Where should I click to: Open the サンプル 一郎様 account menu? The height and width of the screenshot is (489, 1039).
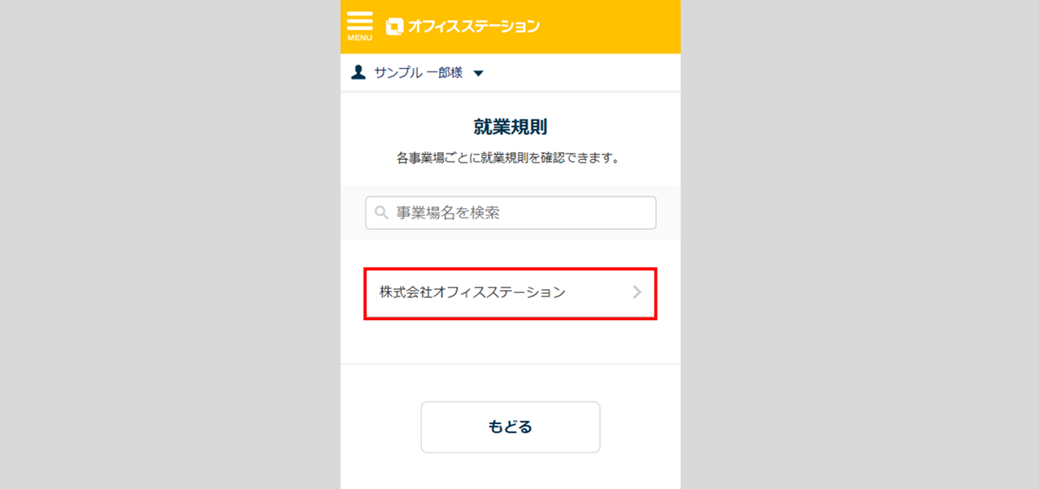click(x=418, y=73)
